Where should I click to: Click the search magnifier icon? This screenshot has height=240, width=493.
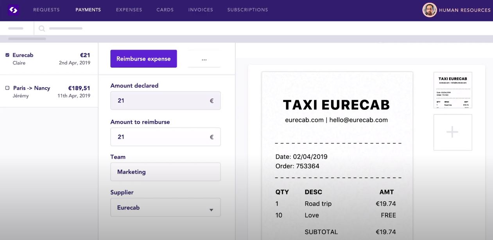click(x=42, y=29)
